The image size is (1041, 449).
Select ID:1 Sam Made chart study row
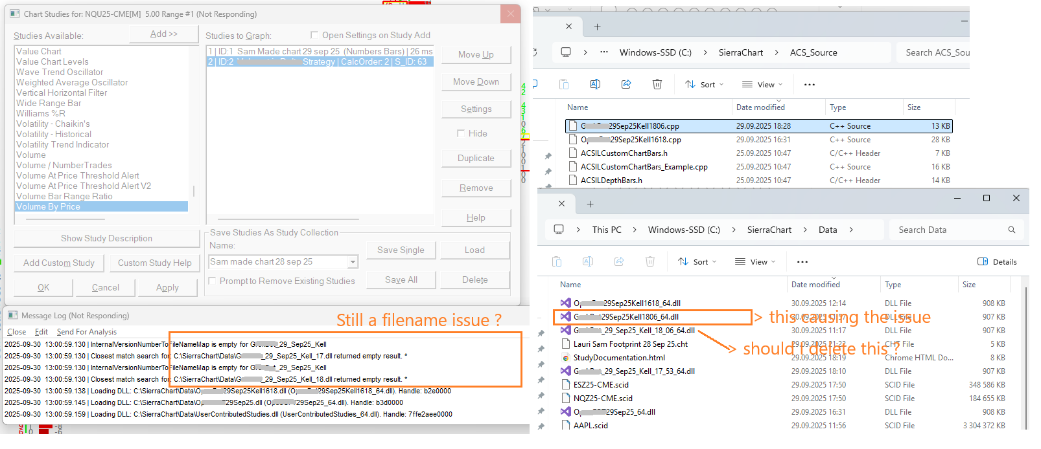[x=320, y=51]
